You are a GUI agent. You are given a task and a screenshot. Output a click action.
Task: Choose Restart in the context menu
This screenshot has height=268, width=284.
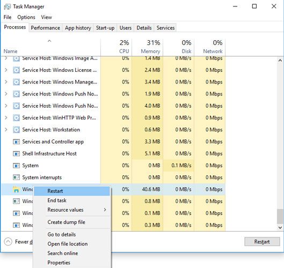click(x=72, y=191)
